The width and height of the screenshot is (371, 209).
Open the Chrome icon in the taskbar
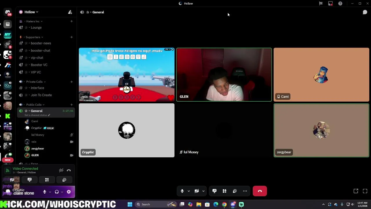[x=224, y=204]
